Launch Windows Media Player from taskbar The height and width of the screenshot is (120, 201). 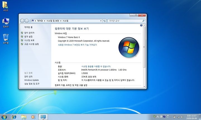(33, 117)
